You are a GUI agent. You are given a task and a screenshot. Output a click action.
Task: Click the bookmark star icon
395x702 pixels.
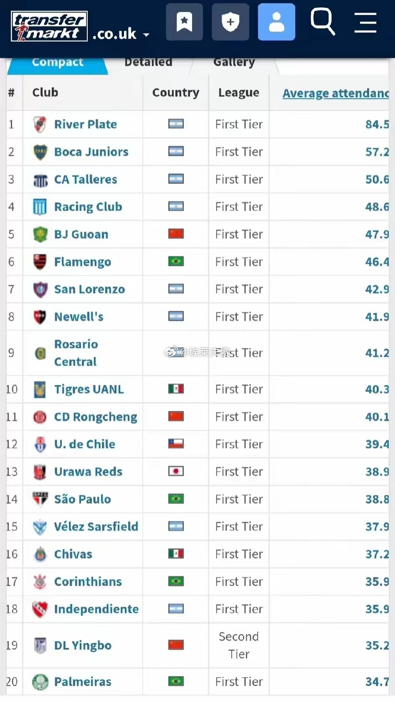184,22
